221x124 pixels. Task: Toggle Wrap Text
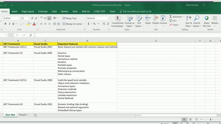(69, 18)
